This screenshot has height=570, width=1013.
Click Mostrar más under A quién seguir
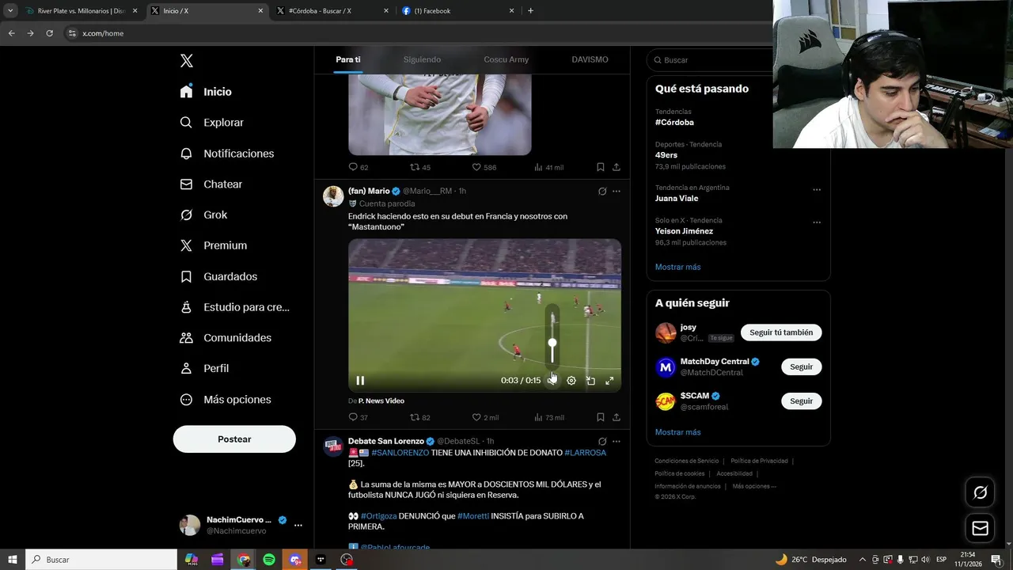[677, 432]
